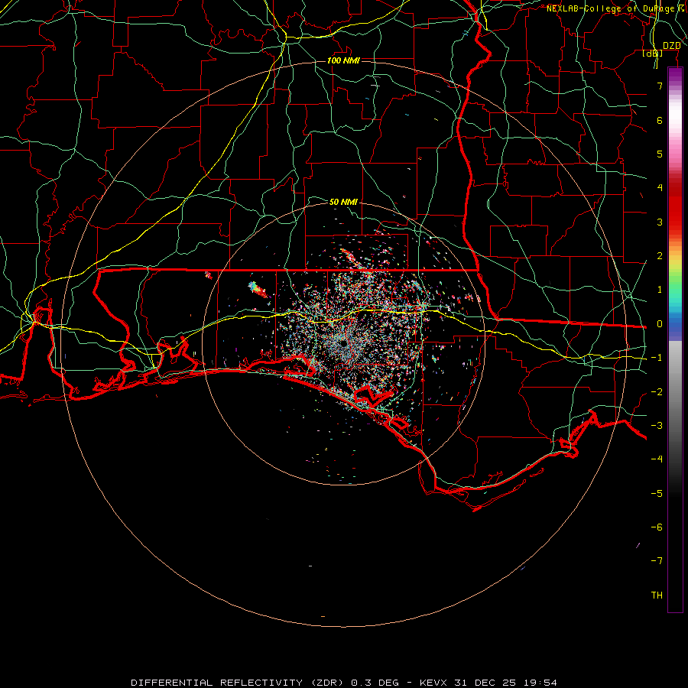688x688 pixels.
Task: Click the -5 value on color scale
Action: pyautogui.click(x=657, y=494)
